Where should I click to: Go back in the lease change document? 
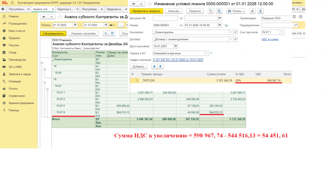coord(134,4)
